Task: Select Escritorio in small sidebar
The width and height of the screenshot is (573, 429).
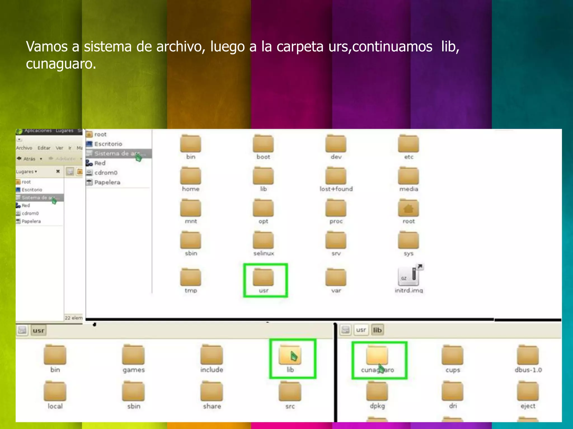Action: (x=40, y=190)
